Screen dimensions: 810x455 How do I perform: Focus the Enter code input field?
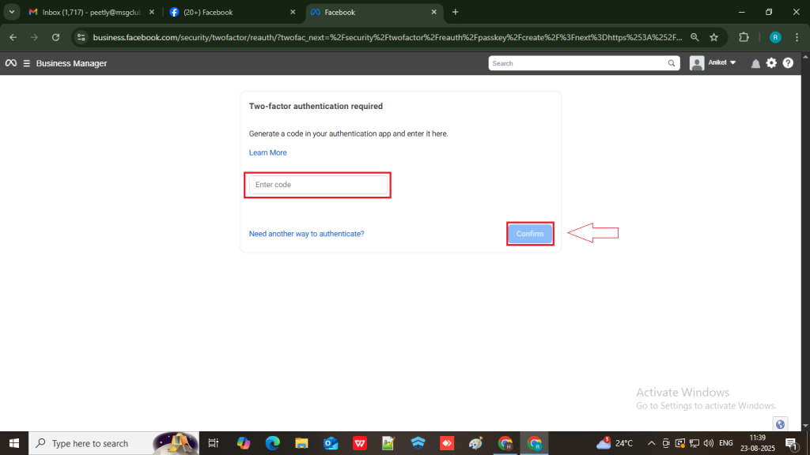pyautogui.click(x=318, y=184)
